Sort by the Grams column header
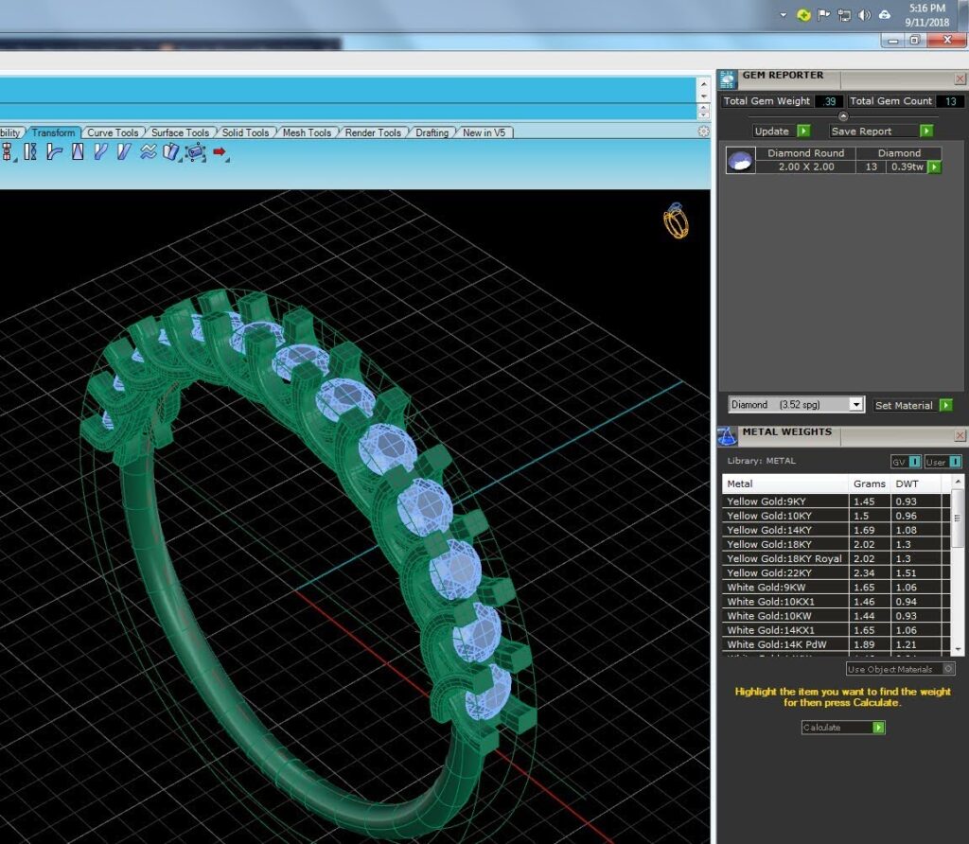The width and height of the screenshot is (969, 844). pyautogui.click(x=870, y=484)
